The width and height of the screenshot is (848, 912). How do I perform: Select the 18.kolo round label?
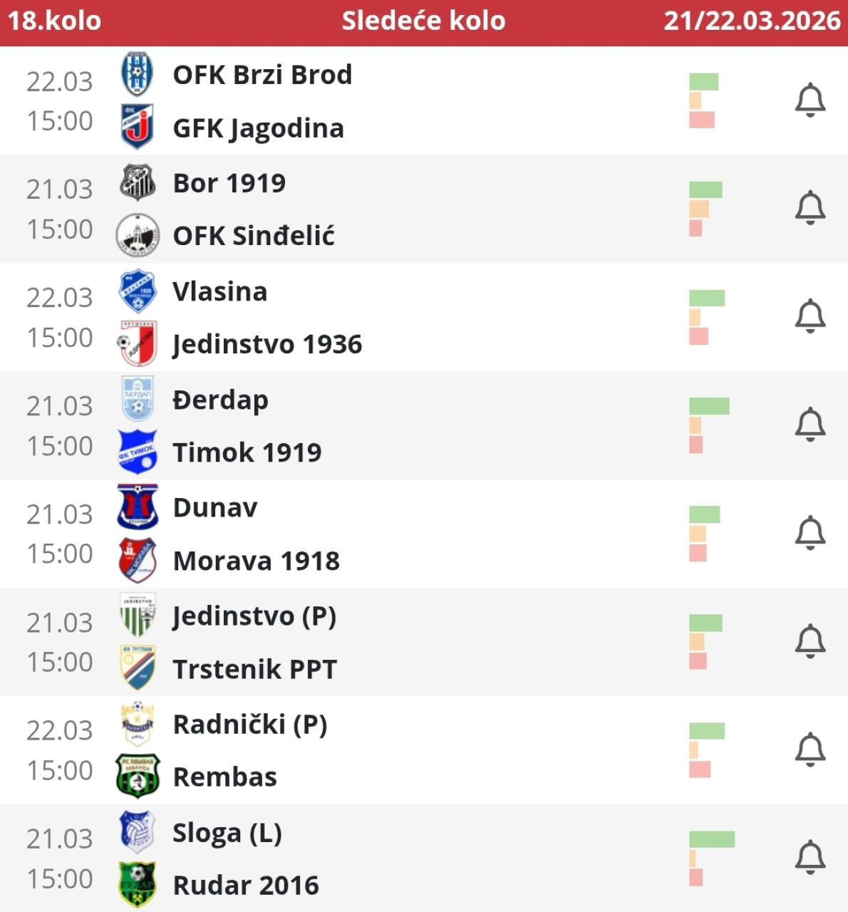pyautogui.click(x=55, y=21)
